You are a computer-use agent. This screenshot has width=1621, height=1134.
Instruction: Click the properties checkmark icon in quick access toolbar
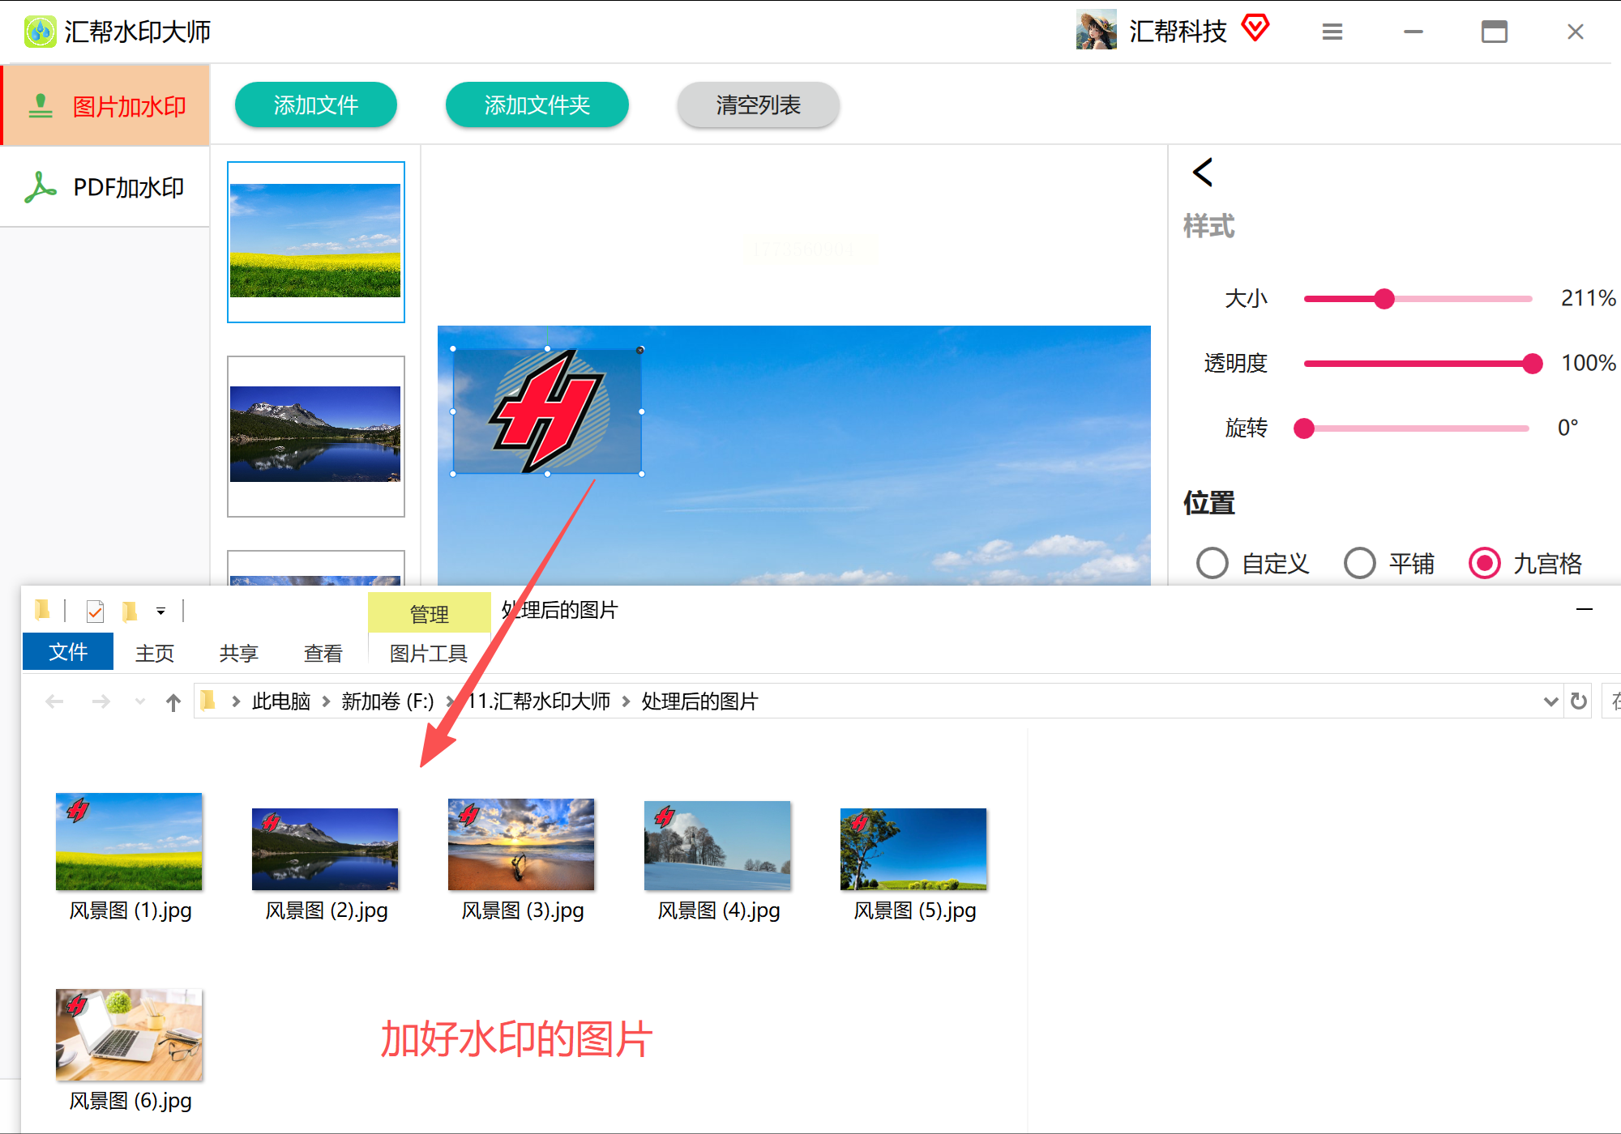pyautogui.click(x=95, y=611)
